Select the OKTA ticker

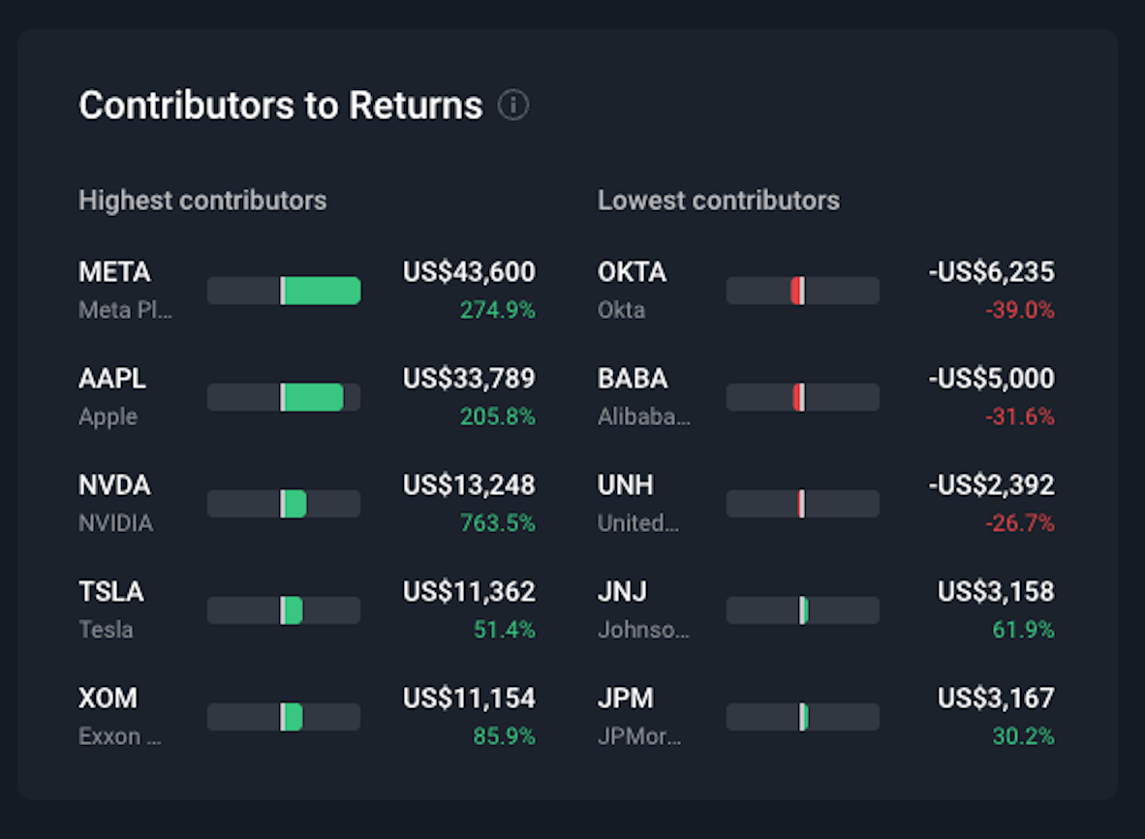632,272
